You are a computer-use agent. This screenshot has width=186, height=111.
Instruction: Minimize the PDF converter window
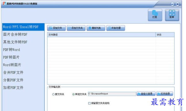click(x=172, y=4)
